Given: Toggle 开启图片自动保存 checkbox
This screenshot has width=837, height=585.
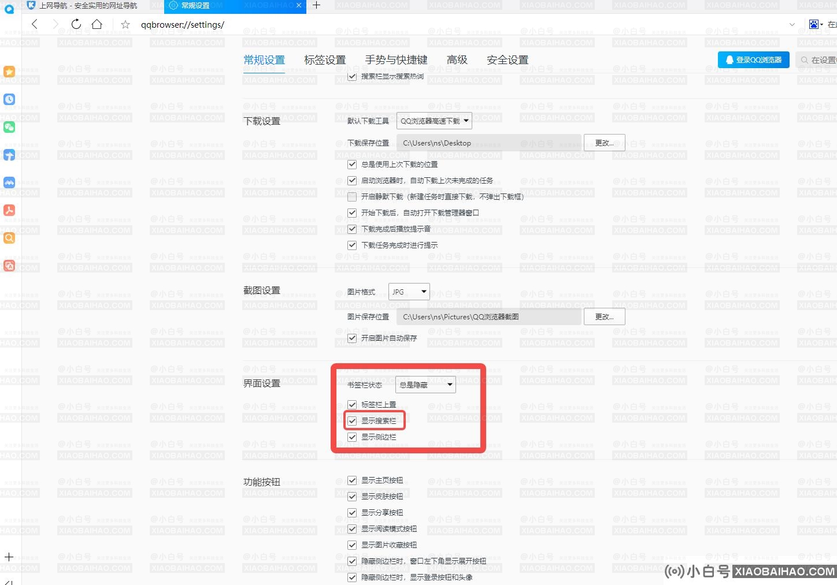Looking at the screenshot, I should pos(352,338).
